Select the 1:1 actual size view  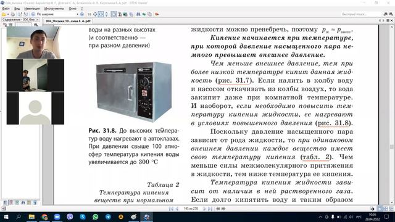click(89, 14)
